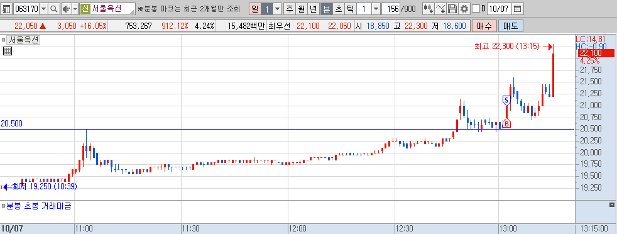Click the grid table icon under 서울옥션
Image resolution: width=617 pixels, height=234 pixels.
tap(8, 51)
